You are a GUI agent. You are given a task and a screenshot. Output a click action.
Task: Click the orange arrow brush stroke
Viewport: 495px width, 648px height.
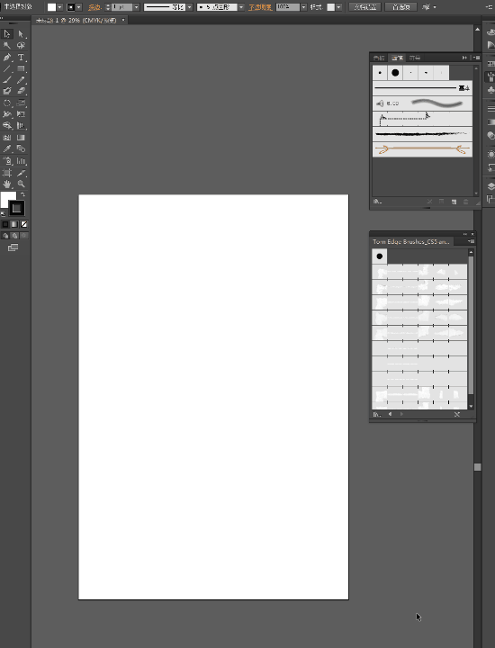pos(422,149)
